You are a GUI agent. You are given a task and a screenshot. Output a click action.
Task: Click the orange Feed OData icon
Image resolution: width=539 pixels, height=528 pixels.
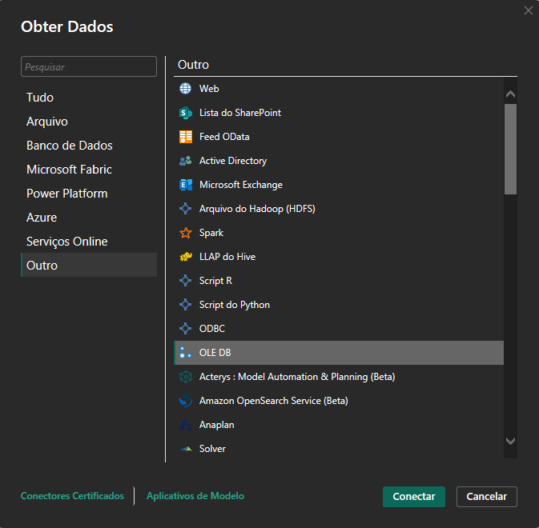click(186, 137)
